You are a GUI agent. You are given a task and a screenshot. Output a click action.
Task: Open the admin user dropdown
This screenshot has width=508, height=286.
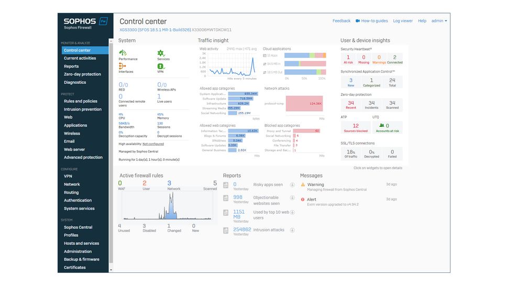coord(439,21)
